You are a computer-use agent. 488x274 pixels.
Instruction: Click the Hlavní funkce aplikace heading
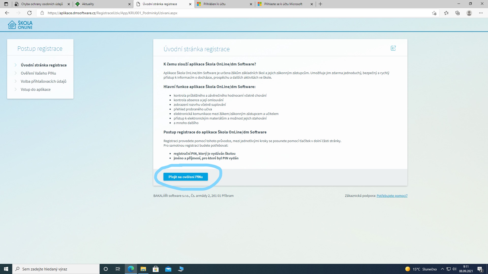click(209, 87)
